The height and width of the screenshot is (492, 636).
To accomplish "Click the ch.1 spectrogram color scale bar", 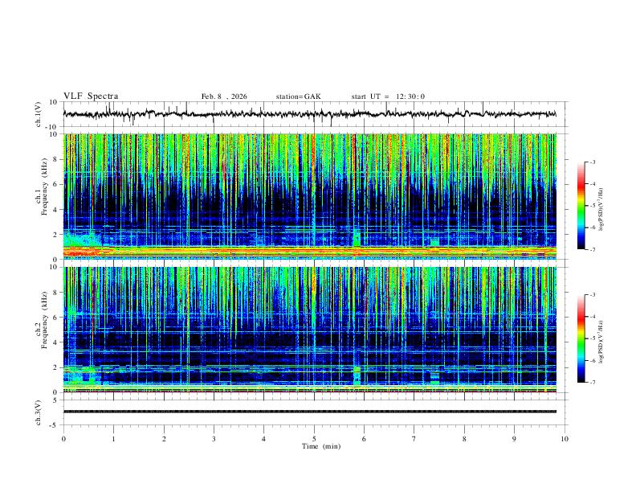I will 581,206.
